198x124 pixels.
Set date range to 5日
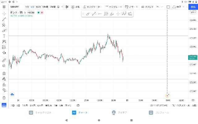point(18,105)
